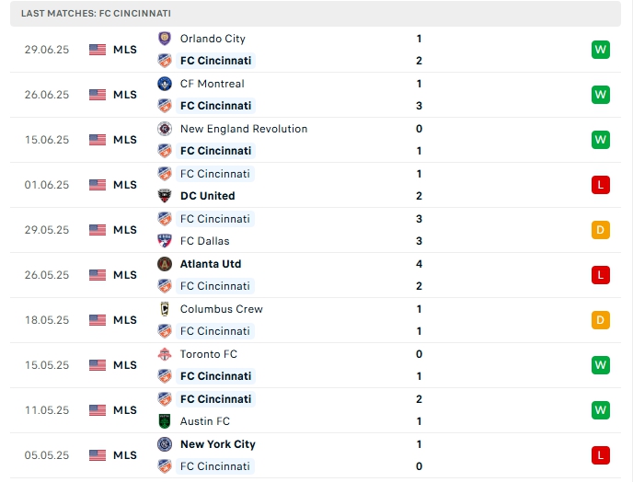
Task: Click the Orlando City team crest
Action: tap(165, 39)
